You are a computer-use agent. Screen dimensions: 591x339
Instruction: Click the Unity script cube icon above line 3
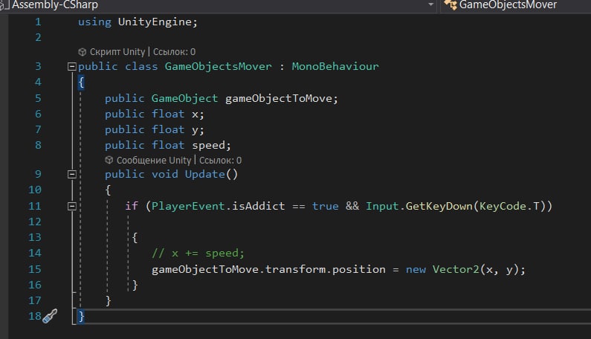(x=83, y=52)
